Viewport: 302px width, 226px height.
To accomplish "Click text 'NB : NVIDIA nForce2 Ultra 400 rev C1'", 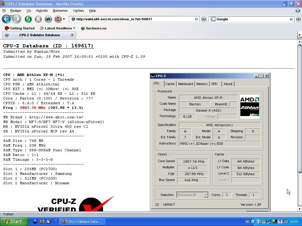I will [x=46, y=127].
